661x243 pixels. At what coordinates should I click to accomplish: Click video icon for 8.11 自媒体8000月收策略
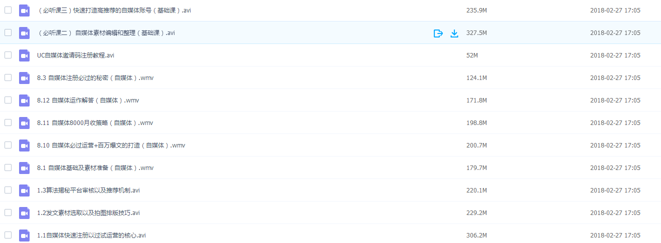25,123
